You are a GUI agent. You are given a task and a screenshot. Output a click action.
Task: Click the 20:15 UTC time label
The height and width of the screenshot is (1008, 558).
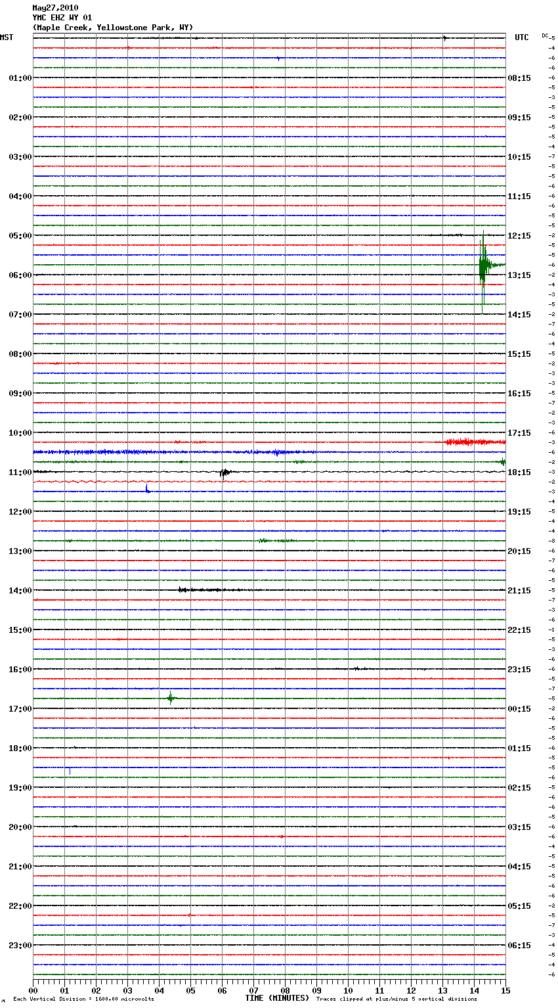pyautogui.click(x=519, y=551)
